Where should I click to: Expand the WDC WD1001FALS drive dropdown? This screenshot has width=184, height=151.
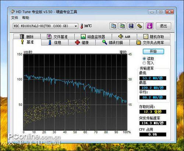[46, 26]
